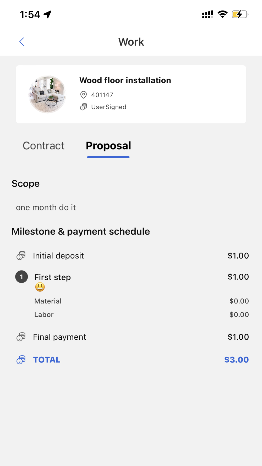Switch to the Contract tab

click(x=43, y=146)
